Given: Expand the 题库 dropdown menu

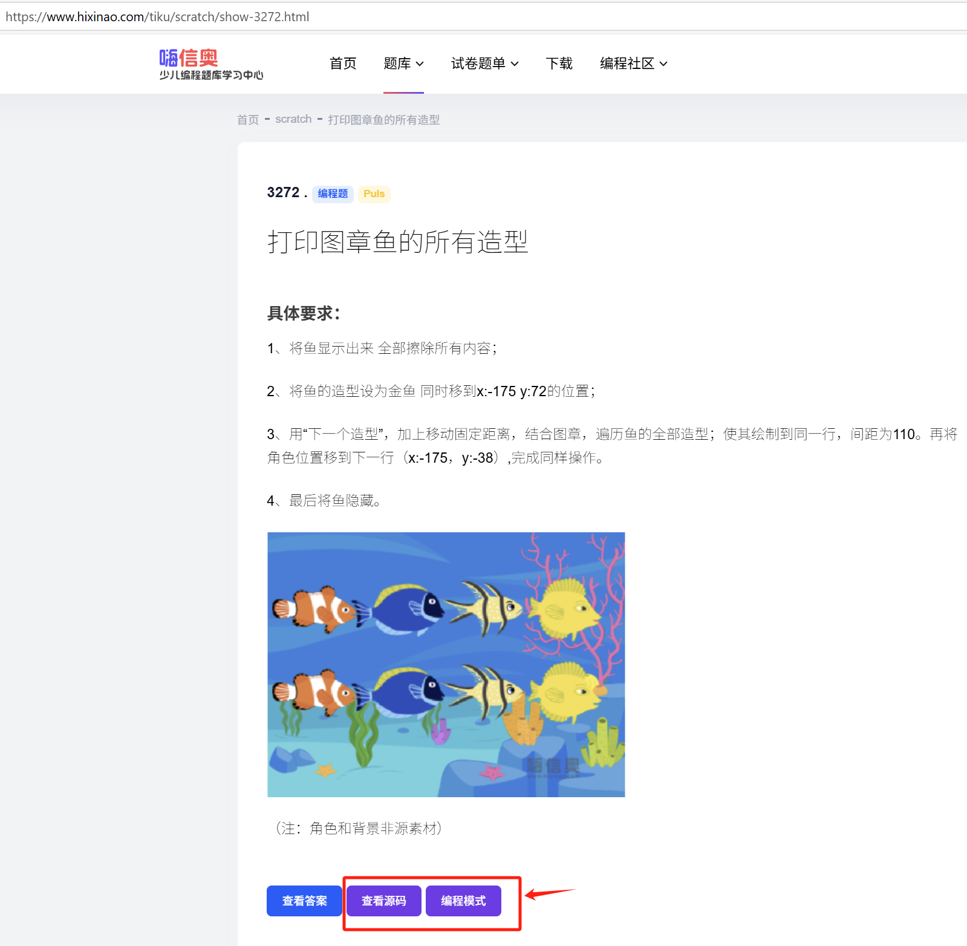Looking at the screenshot, I should pyautogui.click(x=403, y=64).
